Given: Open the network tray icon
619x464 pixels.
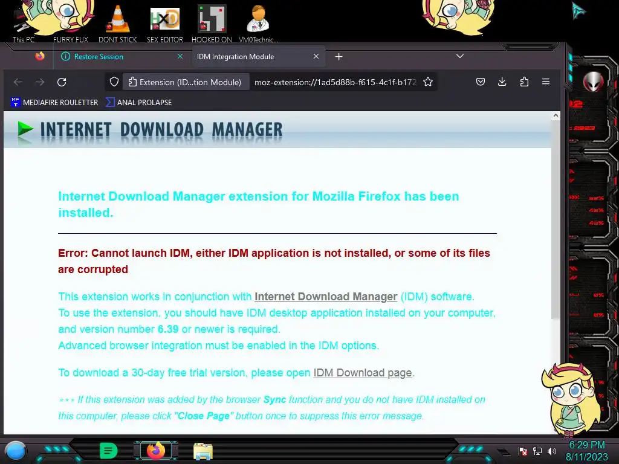Looking at the screenshot, I should pyautogui.click(x=537, y=451).
